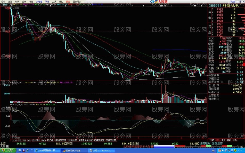This screenshot has width=245, height=153.
Task: Switch to 文档 1 - Microsoft Word taskbar window
Action: 102,150
